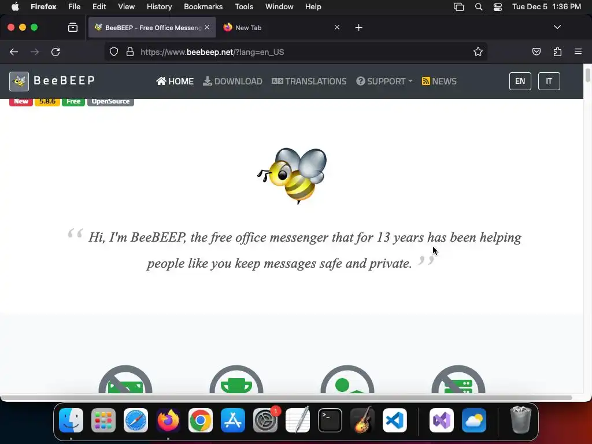Select the BeeBEEP Free Office Messenger tab
592x444 pixels.
152,28
